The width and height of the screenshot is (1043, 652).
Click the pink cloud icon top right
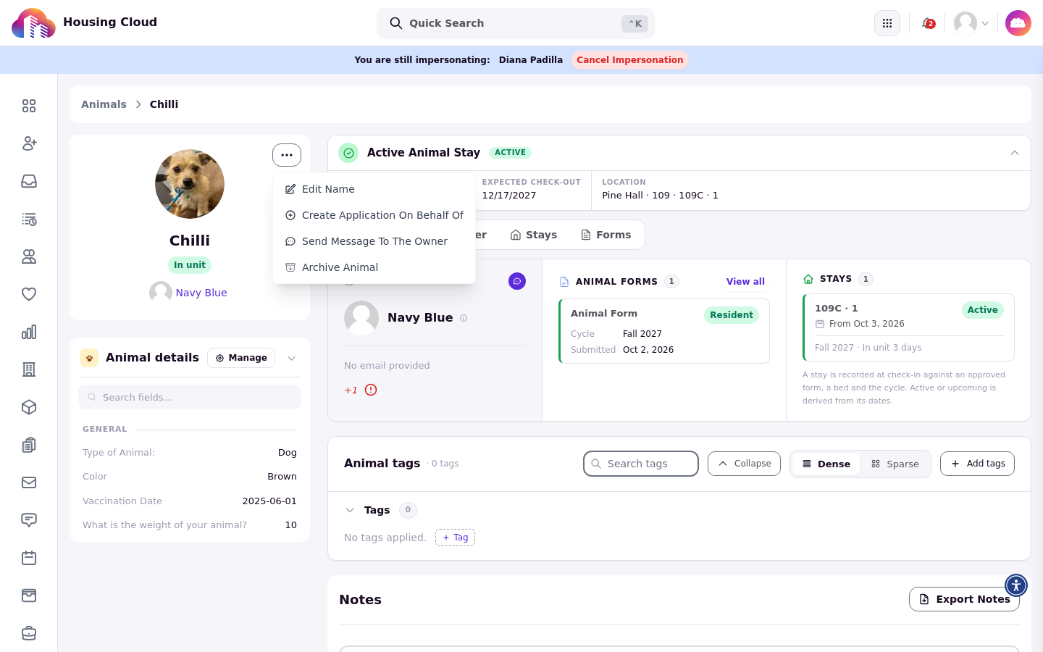click(x=1018, y=23)
